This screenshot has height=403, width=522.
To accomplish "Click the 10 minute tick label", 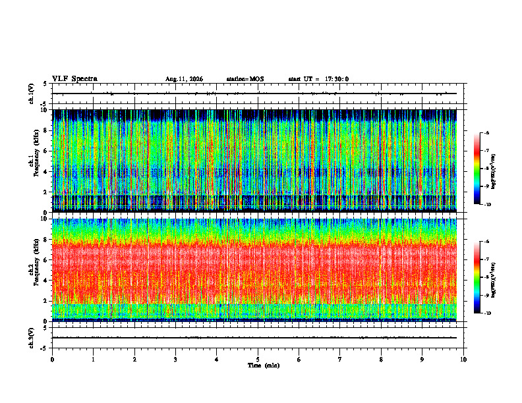I will click(x=463, y=360).
